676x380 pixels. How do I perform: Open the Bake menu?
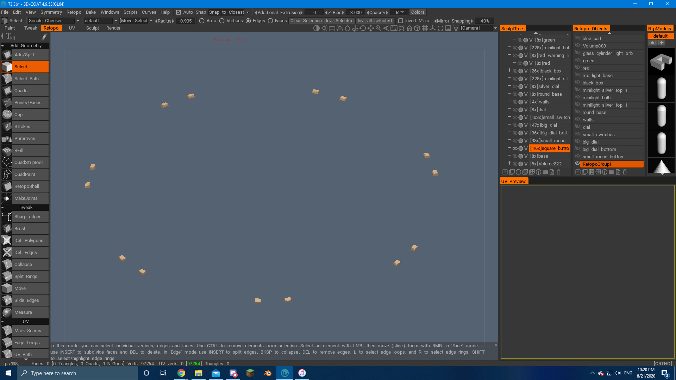(90, 12)
